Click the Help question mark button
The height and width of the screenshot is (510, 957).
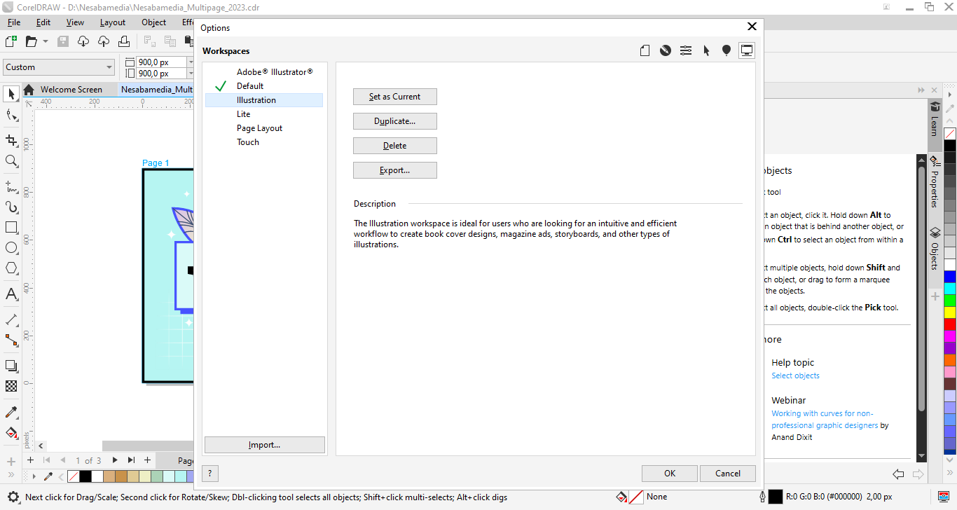coord(209,474)
